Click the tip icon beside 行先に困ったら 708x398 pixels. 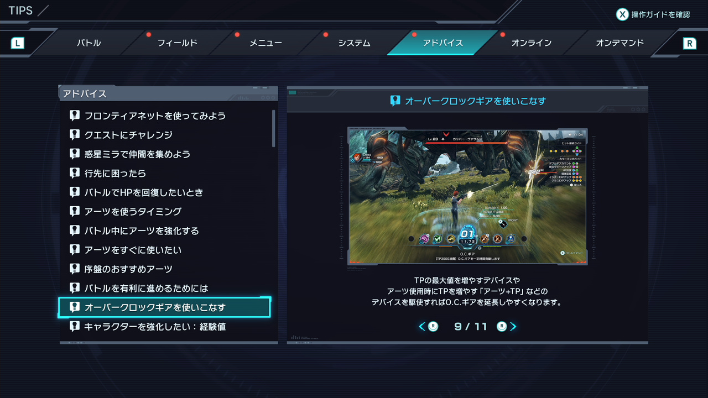point(75,173)
